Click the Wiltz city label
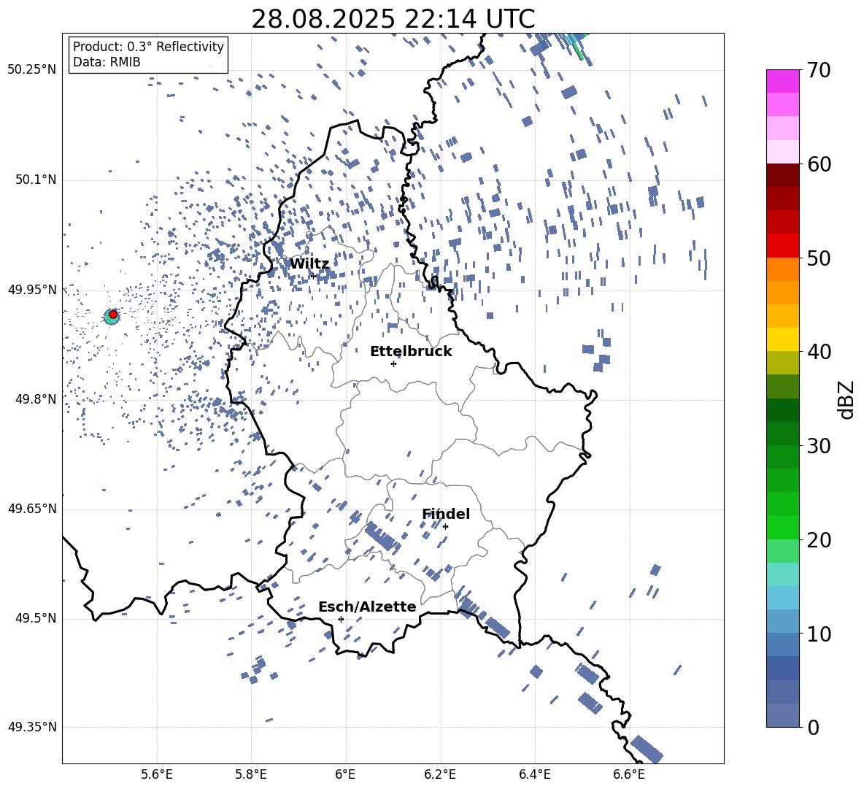Viewport: 864px width, 789px height. pos(309,264)
